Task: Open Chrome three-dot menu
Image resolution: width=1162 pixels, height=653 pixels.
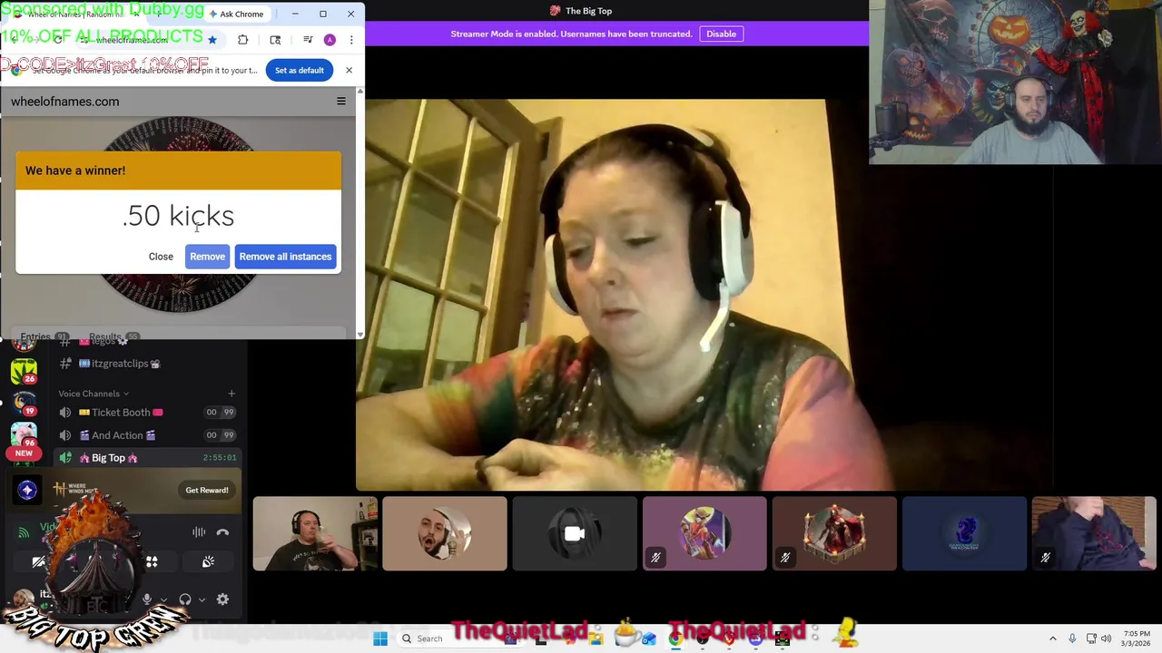Action: coord(351,40)
